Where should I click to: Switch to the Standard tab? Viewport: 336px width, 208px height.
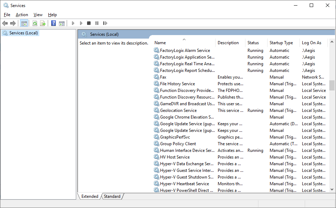click(x=112, y=196)
